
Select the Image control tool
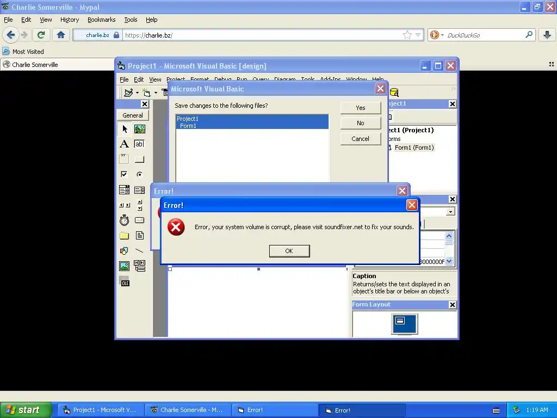(x=125, y=266)
